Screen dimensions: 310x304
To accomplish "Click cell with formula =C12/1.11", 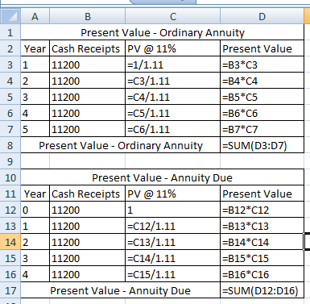I will [x=173, y=226].
